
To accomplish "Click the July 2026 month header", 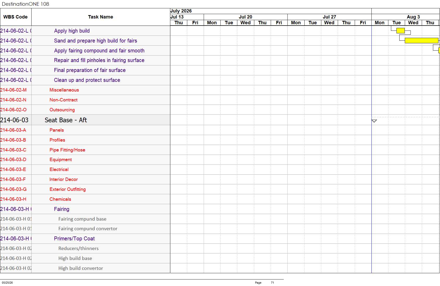I will tap(181, 11).
